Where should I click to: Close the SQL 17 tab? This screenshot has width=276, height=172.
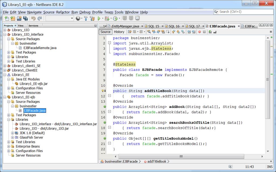(203, 26)
